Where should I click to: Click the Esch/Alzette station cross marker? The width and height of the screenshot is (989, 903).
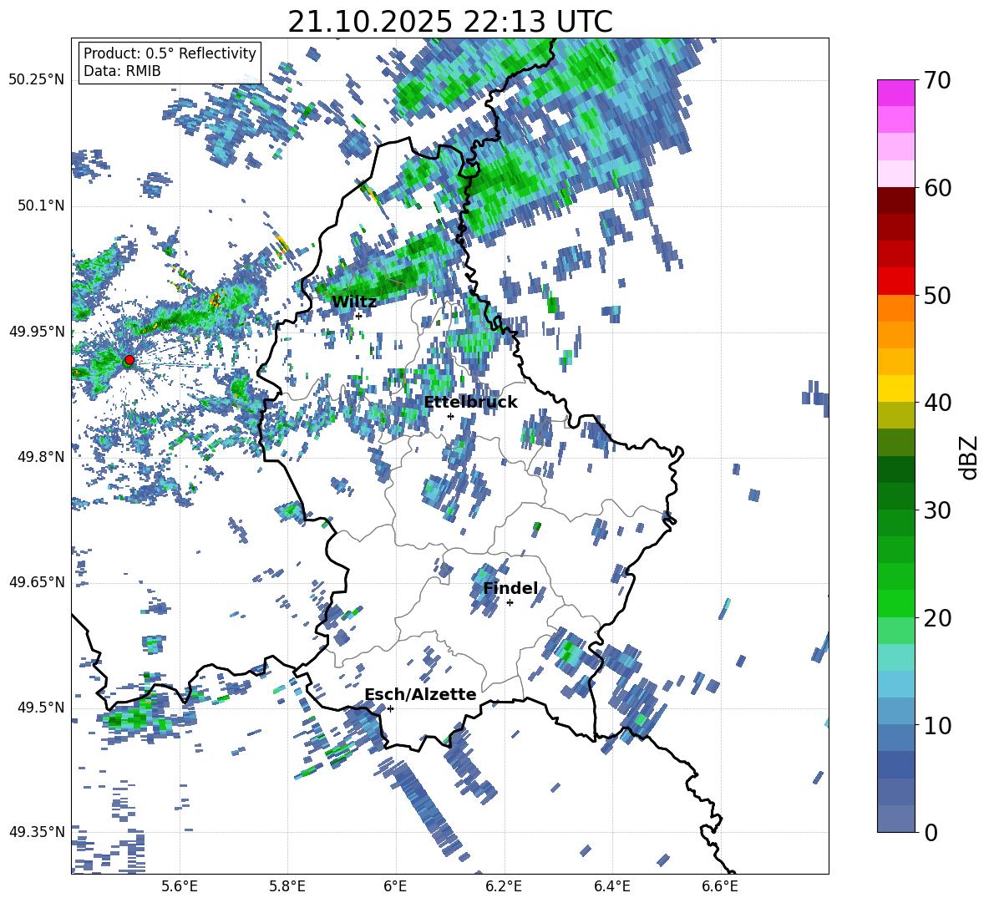(x=390, y=708)
